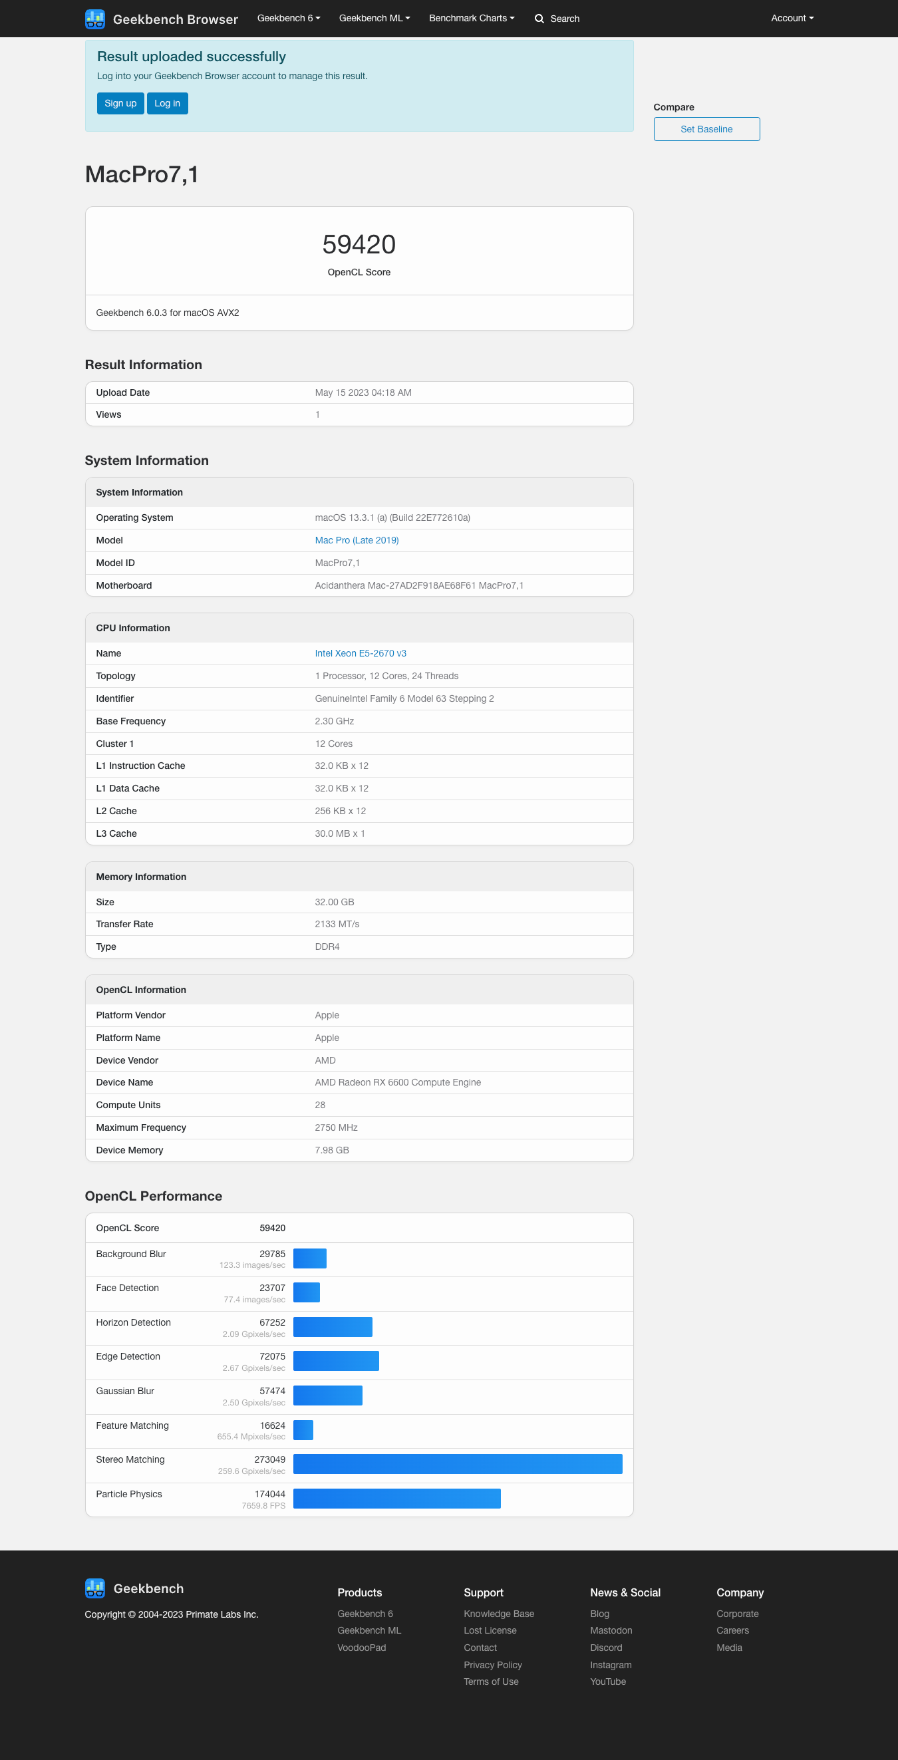Click 'May 15 2023 04:18 AM' upload date
The height and width of the screenshot is (1760, 898).
(x=363, y=393)
